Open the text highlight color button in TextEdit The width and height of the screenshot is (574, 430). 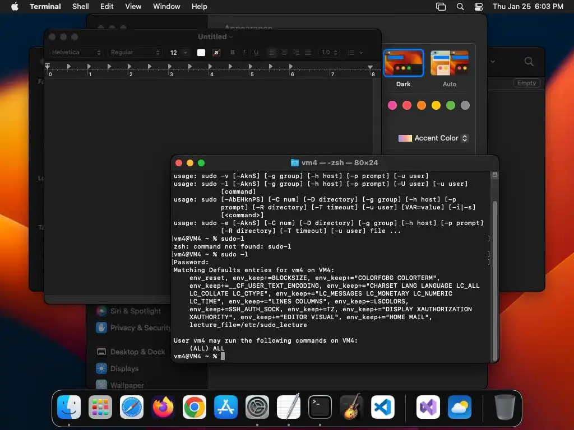216,53
